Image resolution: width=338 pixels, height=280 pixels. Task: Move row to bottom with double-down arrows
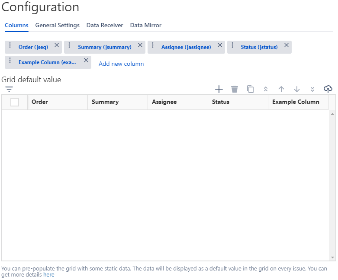tap(312, 89)
